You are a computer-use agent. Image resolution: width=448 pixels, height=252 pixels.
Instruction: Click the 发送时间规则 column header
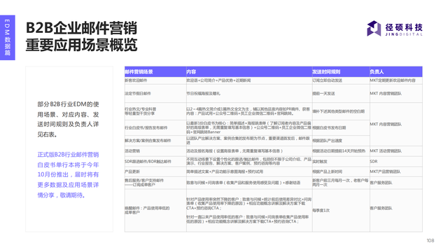(x=326, y=71)
